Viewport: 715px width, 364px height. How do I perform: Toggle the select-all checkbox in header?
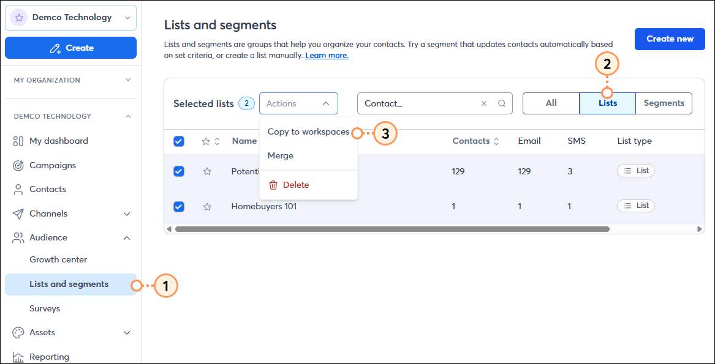coord(179,141)
